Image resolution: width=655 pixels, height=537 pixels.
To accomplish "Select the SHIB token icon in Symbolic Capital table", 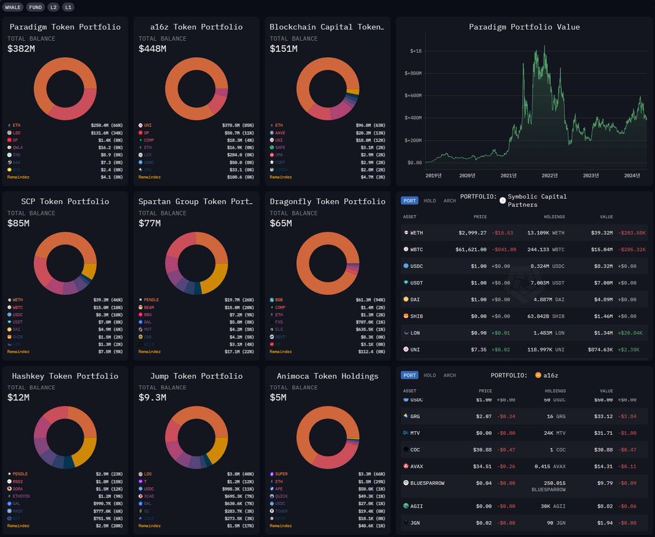I will click(406, 316).
